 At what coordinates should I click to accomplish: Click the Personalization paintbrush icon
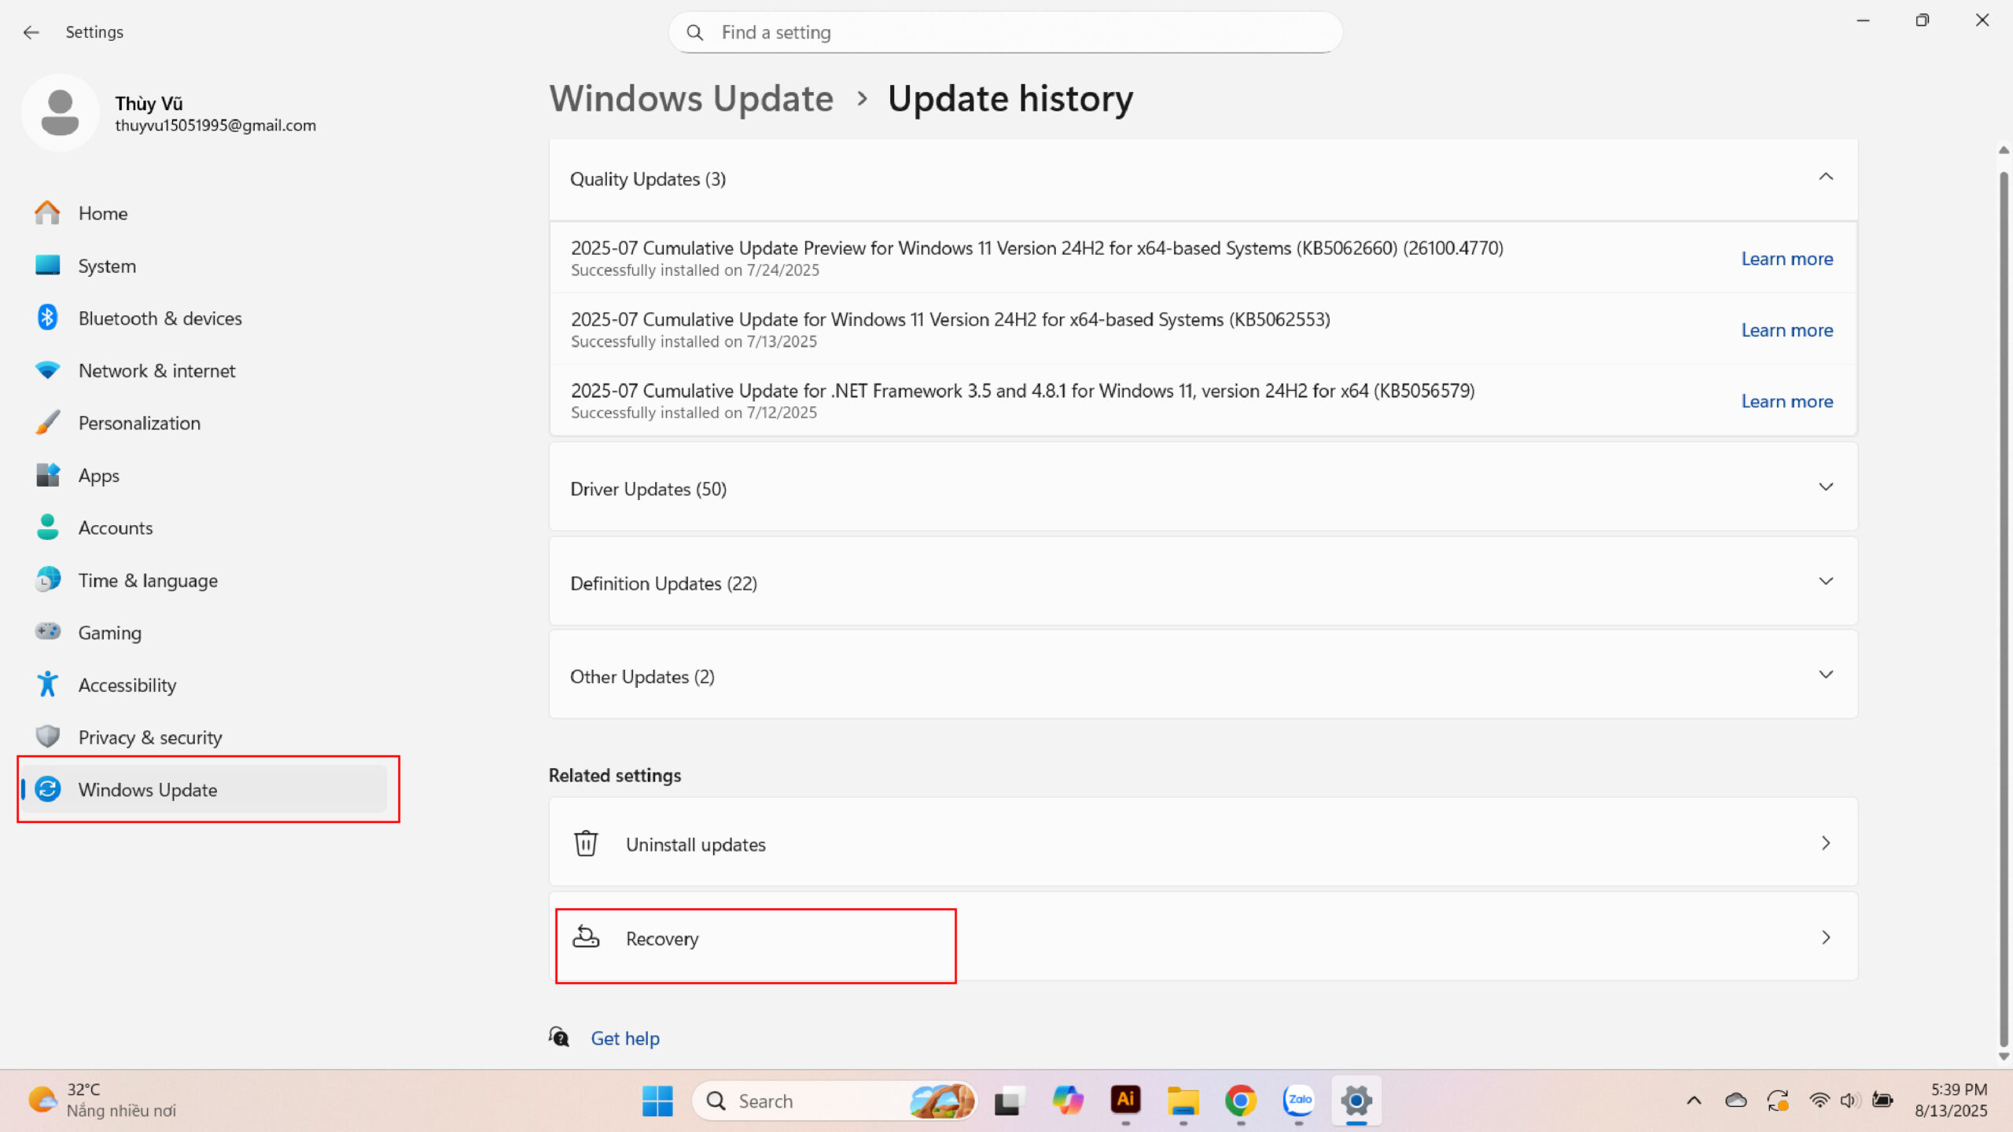click(x=47, y=423)
